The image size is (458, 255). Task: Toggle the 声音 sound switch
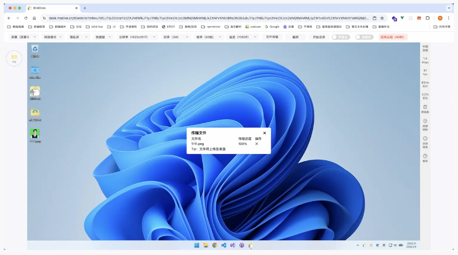pos(341,37)
